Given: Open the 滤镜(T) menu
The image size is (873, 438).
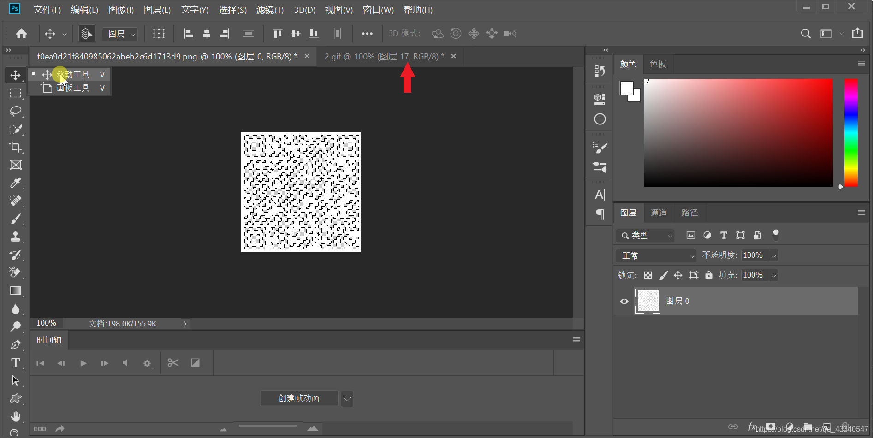Looking at the screenshot, I should [270, 10].
